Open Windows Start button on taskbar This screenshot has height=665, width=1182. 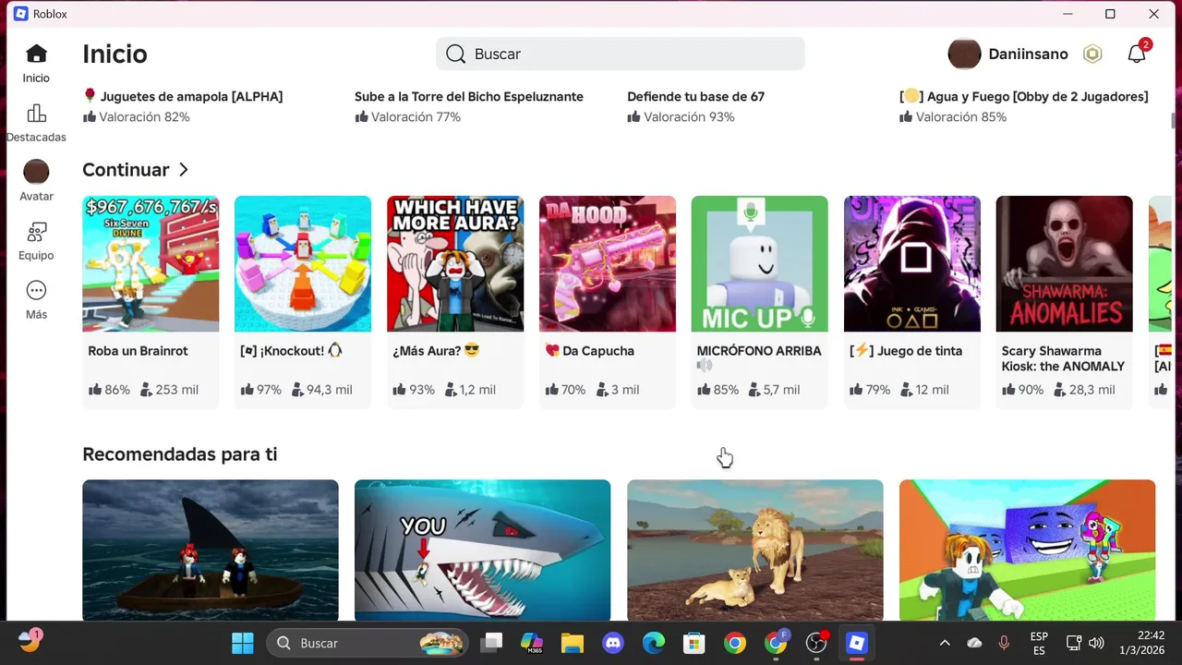(243, 643)
